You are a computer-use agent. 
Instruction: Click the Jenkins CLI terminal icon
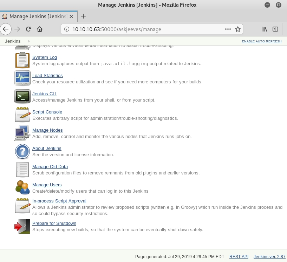[x=22, y=96]
